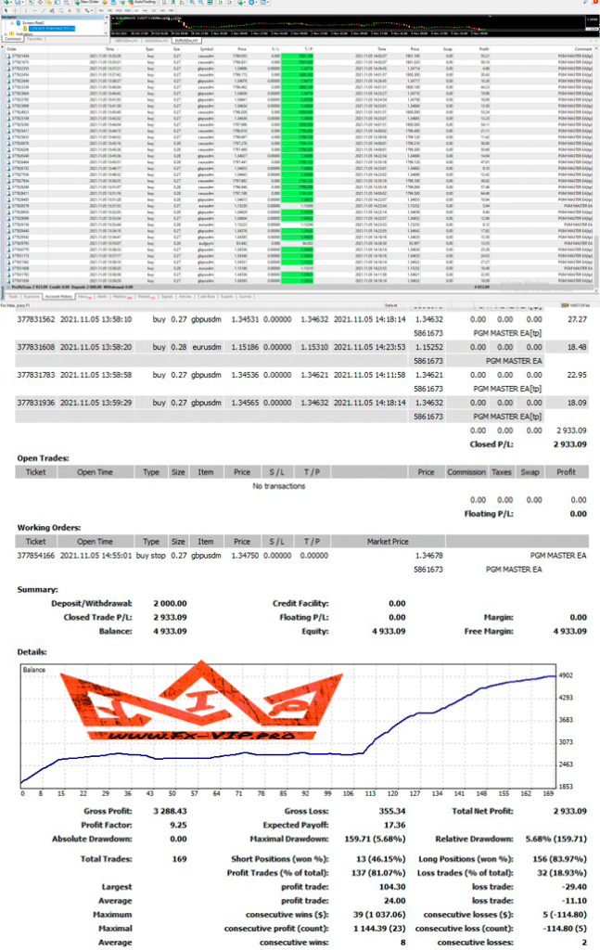Expand the Indicators item in Navigator
The width and height of the screenshot is (600, 950).
(x=5, y=33)
